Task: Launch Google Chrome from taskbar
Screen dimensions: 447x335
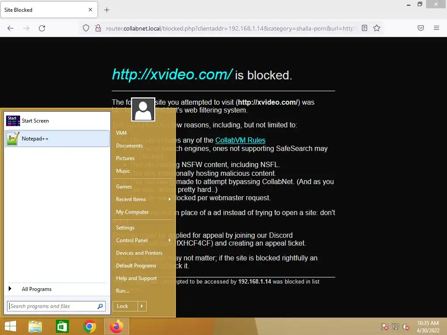Action: pyautogui.click(x=89, y=326)
